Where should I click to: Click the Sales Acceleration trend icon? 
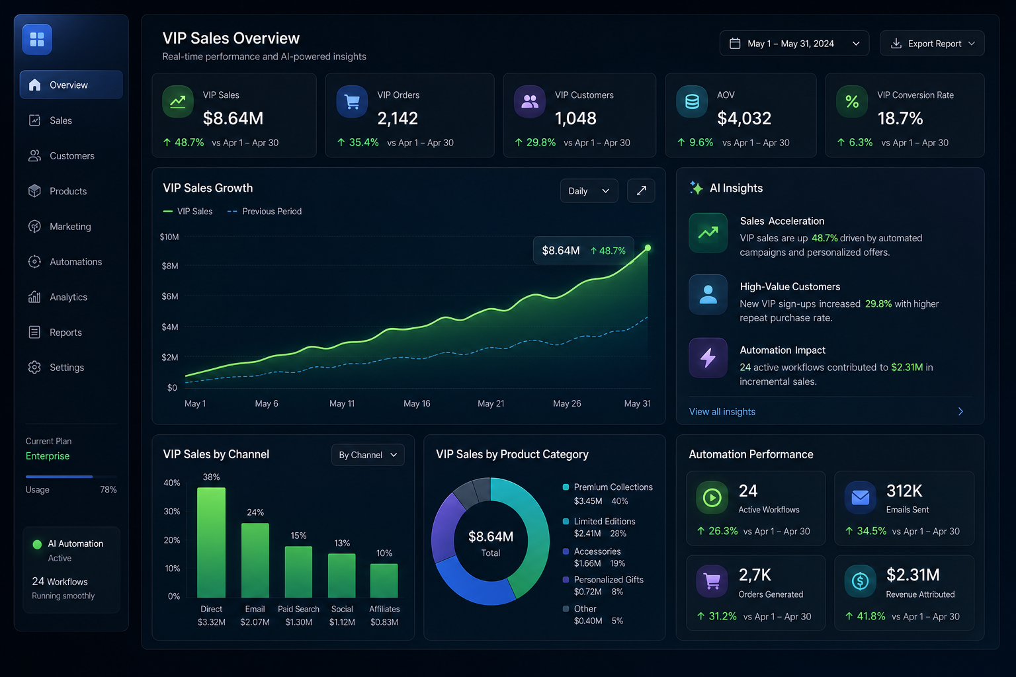(x=708, y=233)
